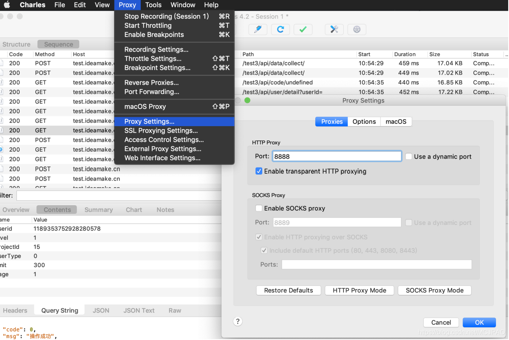The height and width of the screenshot is (340, 509).
Task: Click the HTTP Proxy Mode button
Action: (360, 290)
